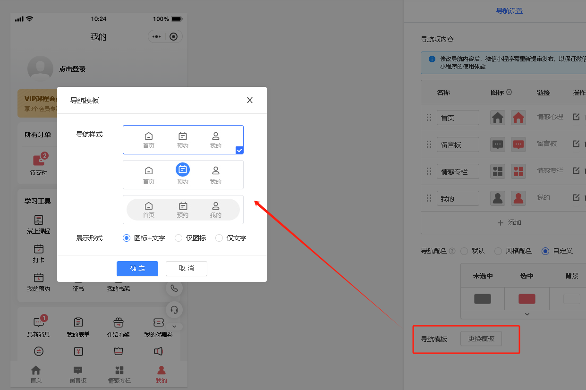Grab the drag handle of the 首页 row
Image resolution: width=586 pixels, height=390 pixels.
[429, 118]
